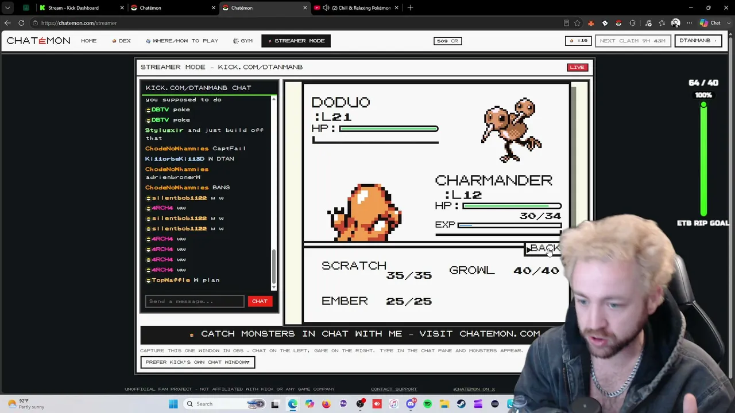Open the Pokéball browser extension

(x=618, y=23)
